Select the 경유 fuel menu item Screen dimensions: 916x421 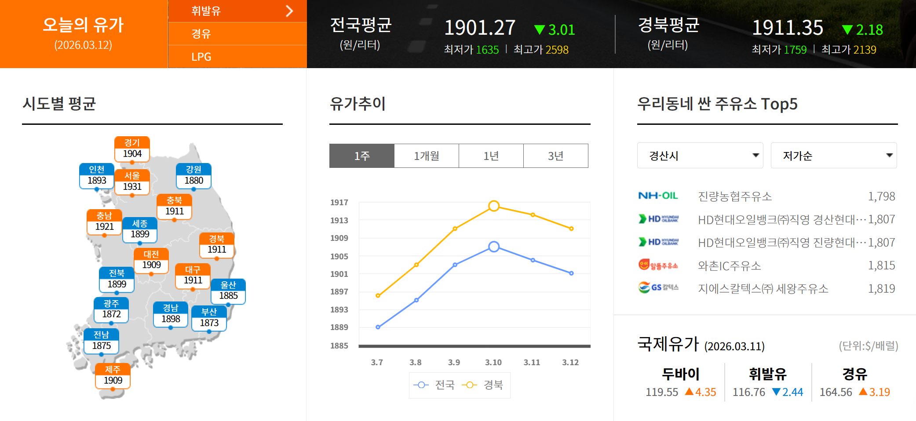tap(237, 34)
